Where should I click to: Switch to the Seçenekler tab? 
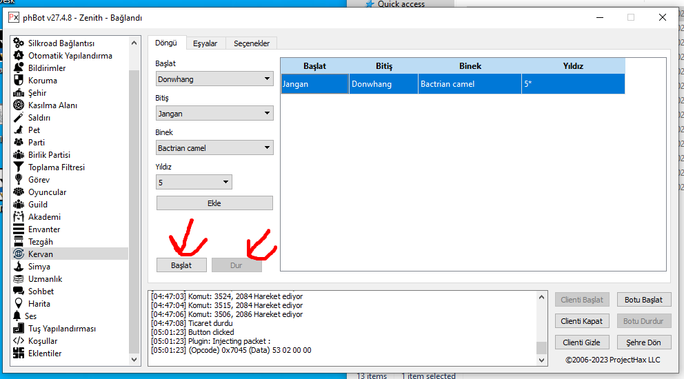tap(252, 43)
